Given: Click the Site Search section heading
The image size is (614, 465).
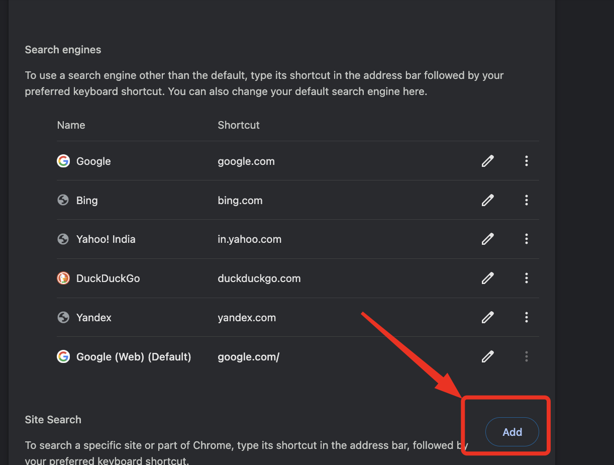Looking at the screenshot, I should pyautogui.click(x=53, y=420).
